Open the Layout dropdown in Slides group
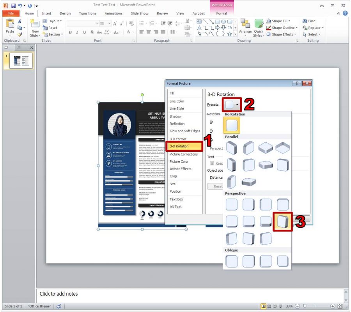 52,21
